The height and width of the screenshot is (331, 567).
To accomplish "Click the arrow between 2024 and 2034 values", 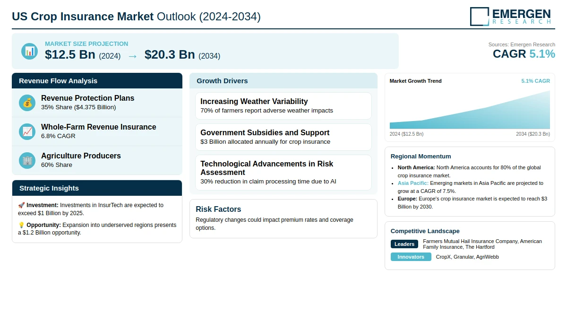I will [132, 56].
